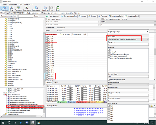Toggle the СЩИ 1 P checkbox
The height and width of the screenshot is (125, 156).
click(47, 36)
